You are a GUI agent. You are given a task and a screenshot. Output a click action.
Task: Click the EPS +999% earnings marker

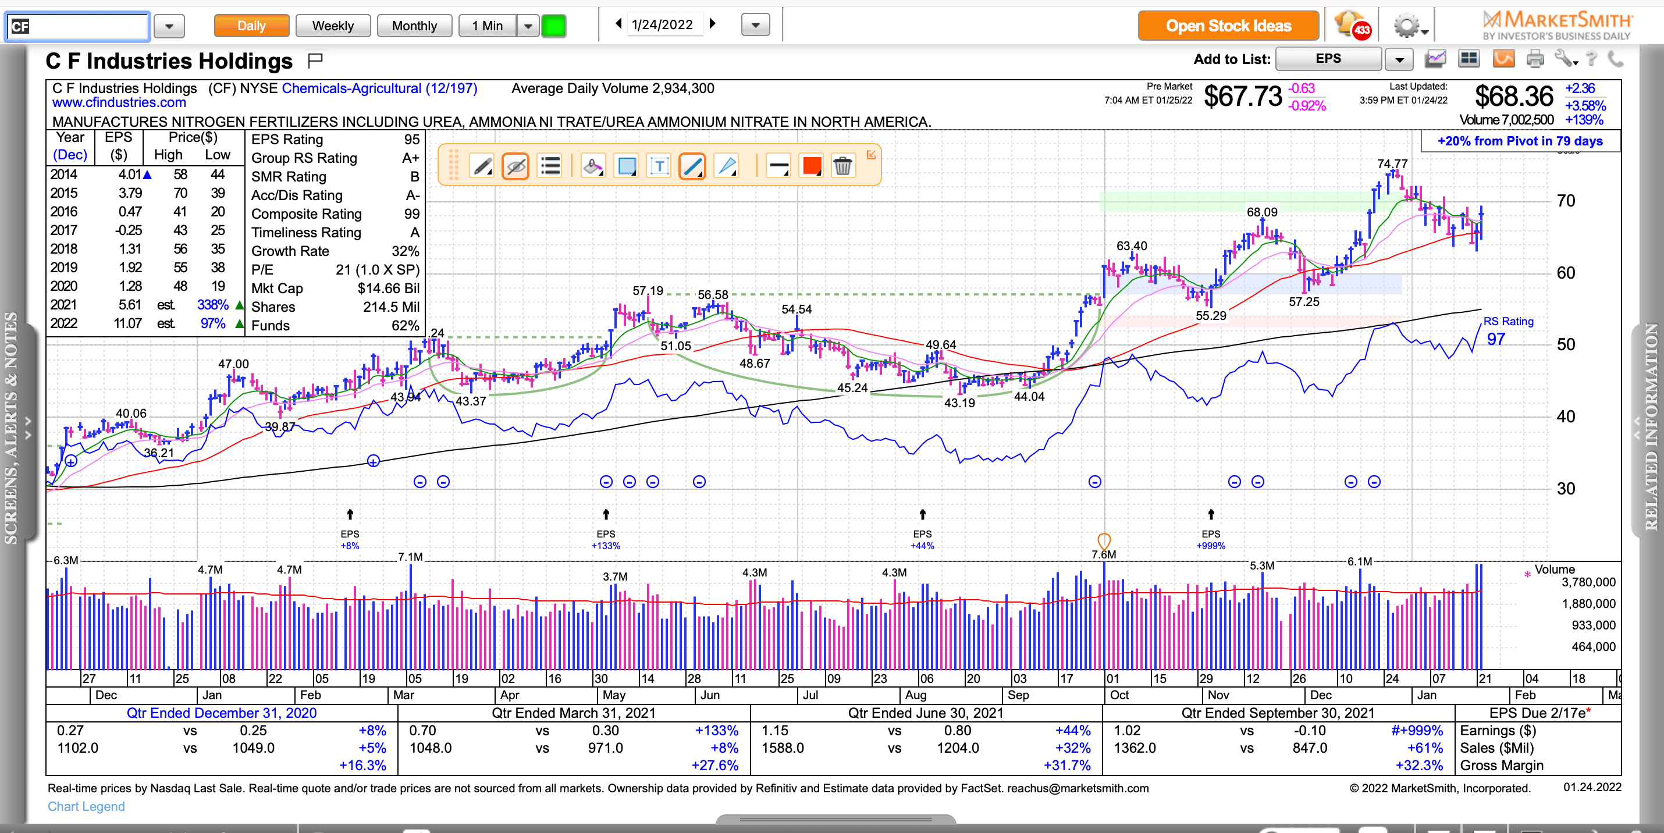point(1211,530)
